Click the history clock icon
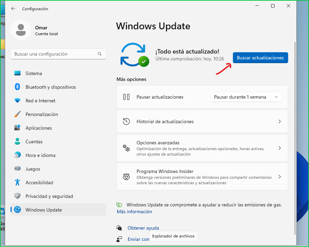This screenshot has width=309, height=247. (x=126, y=121)
